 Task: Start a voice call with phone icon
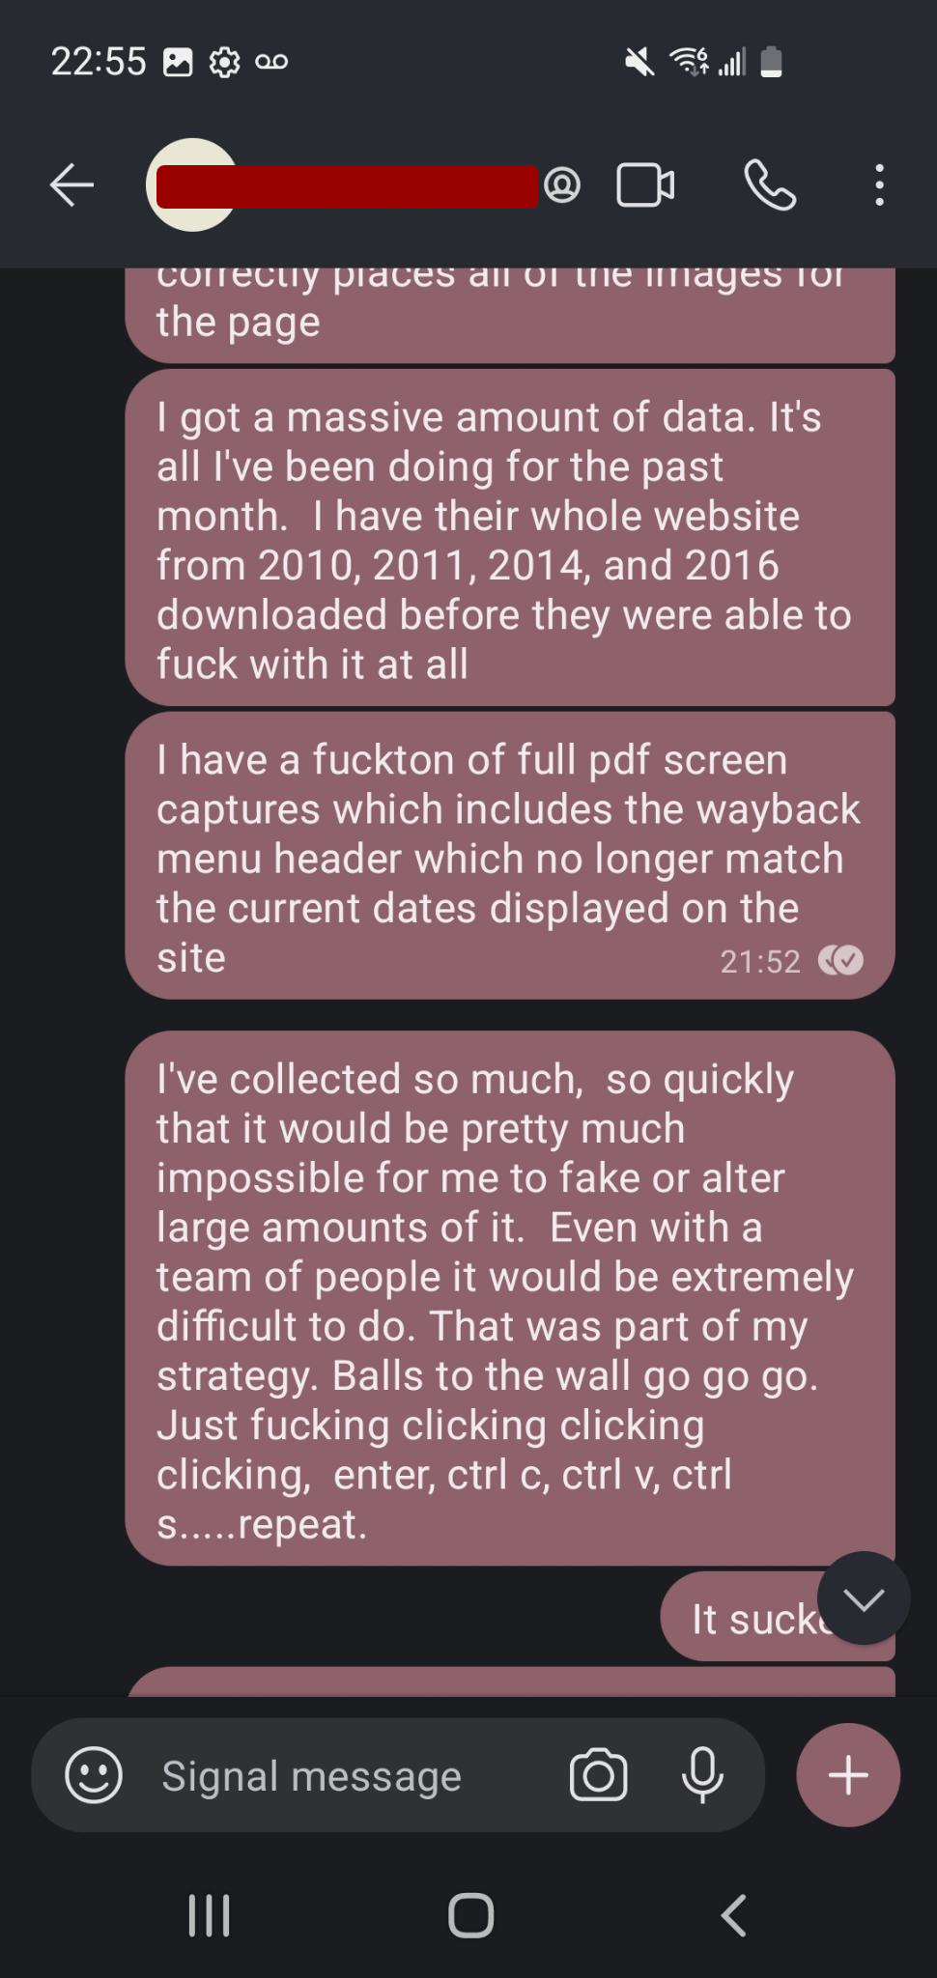(770, 184)
